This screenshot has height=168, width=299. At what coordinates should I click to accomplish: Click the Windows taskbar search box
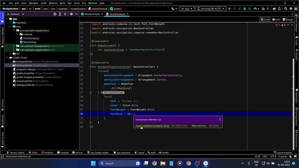coord(120,163)
